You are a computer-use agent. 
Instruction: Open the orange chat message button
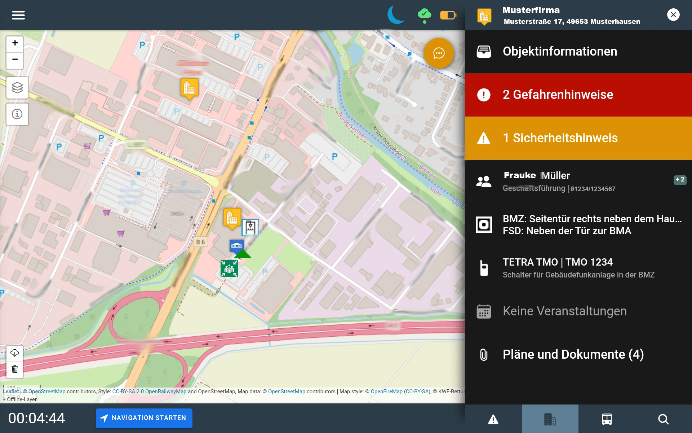439,53
